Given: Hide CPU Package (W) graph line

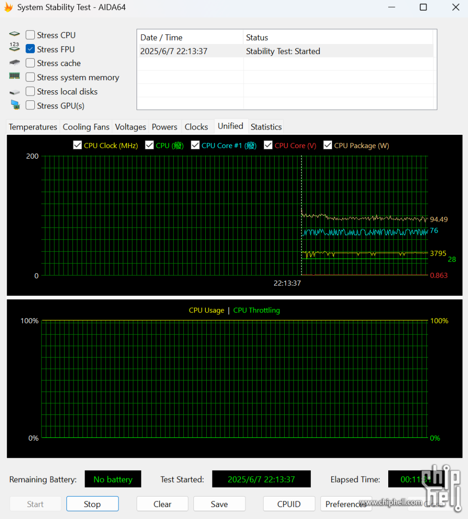Looking at the screenshot, I should [x=328, y=145].
